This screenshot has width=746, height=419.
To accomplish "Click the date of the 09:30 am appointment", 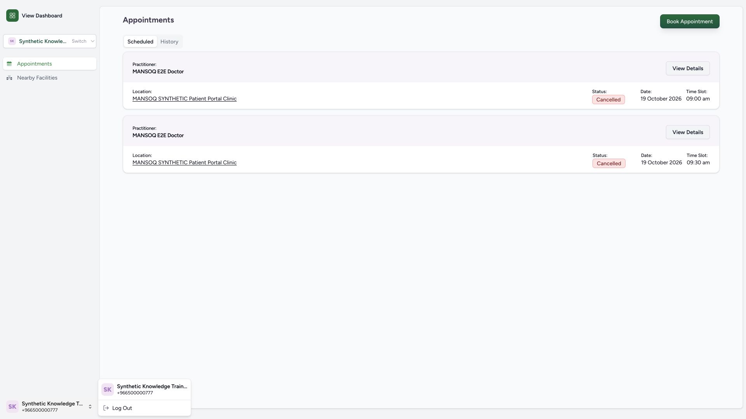I will [661, 163].
